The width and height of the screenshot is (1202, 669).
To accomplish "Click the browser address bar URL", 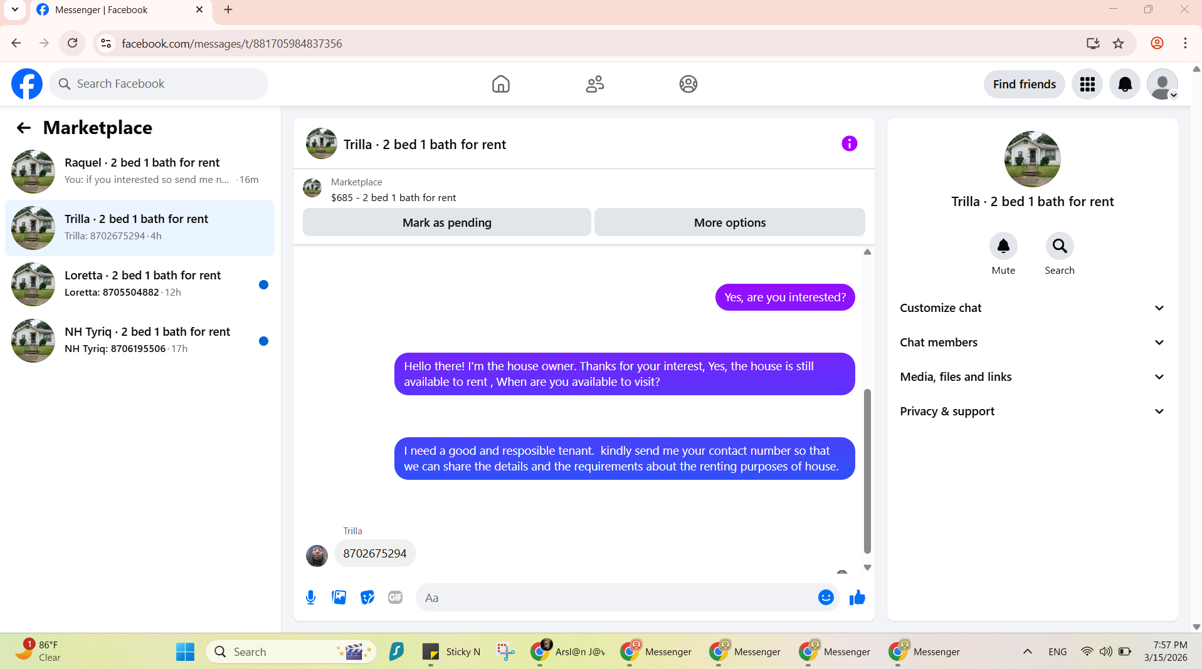I will 232,43.
